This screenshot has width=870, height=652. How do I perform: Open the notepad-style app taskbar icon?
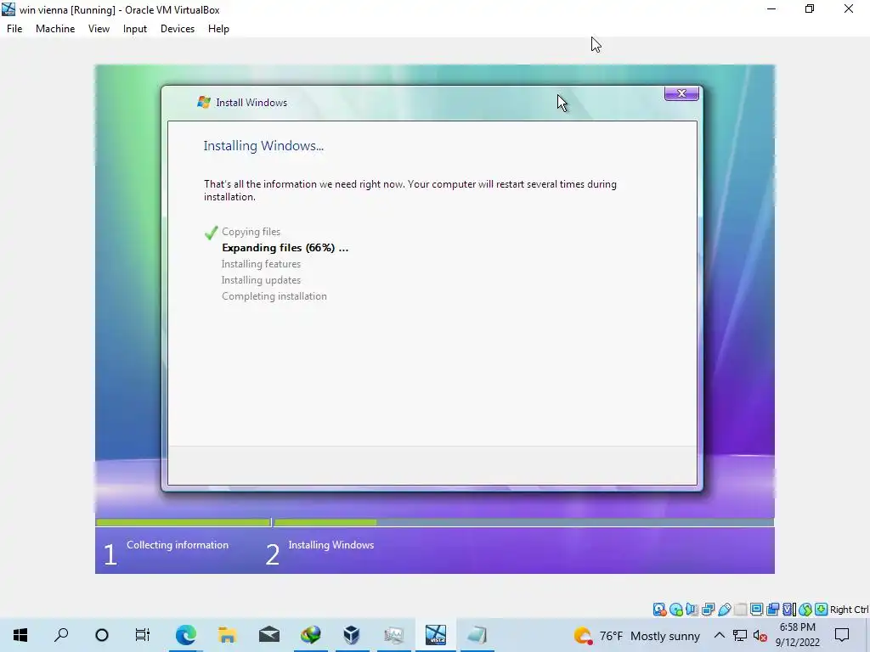tap(477, 635)
